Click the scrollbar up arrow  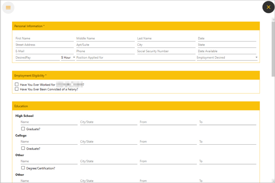tap(273, 20)
